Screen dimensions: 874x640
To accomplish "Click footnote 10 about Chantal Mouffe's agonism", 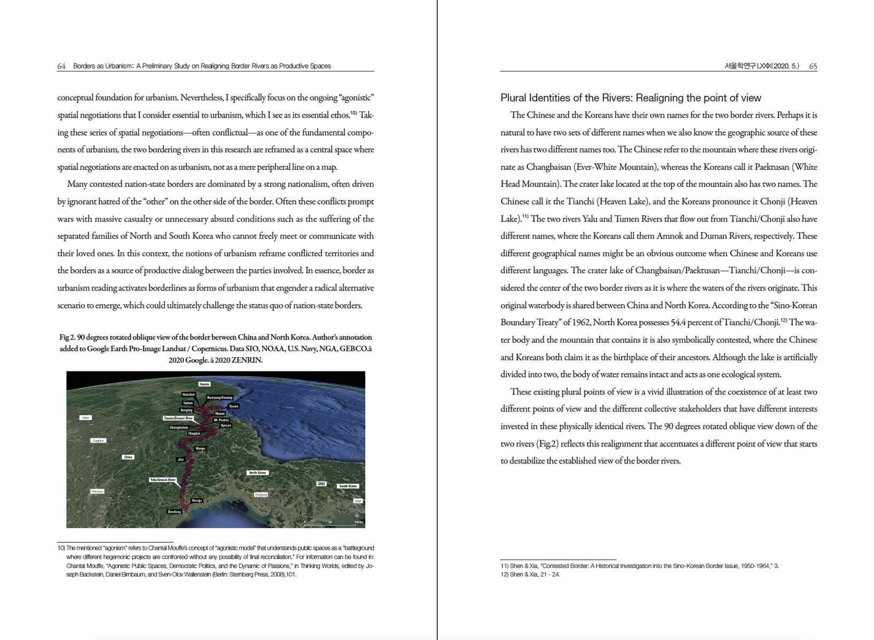I will (216, 561).
